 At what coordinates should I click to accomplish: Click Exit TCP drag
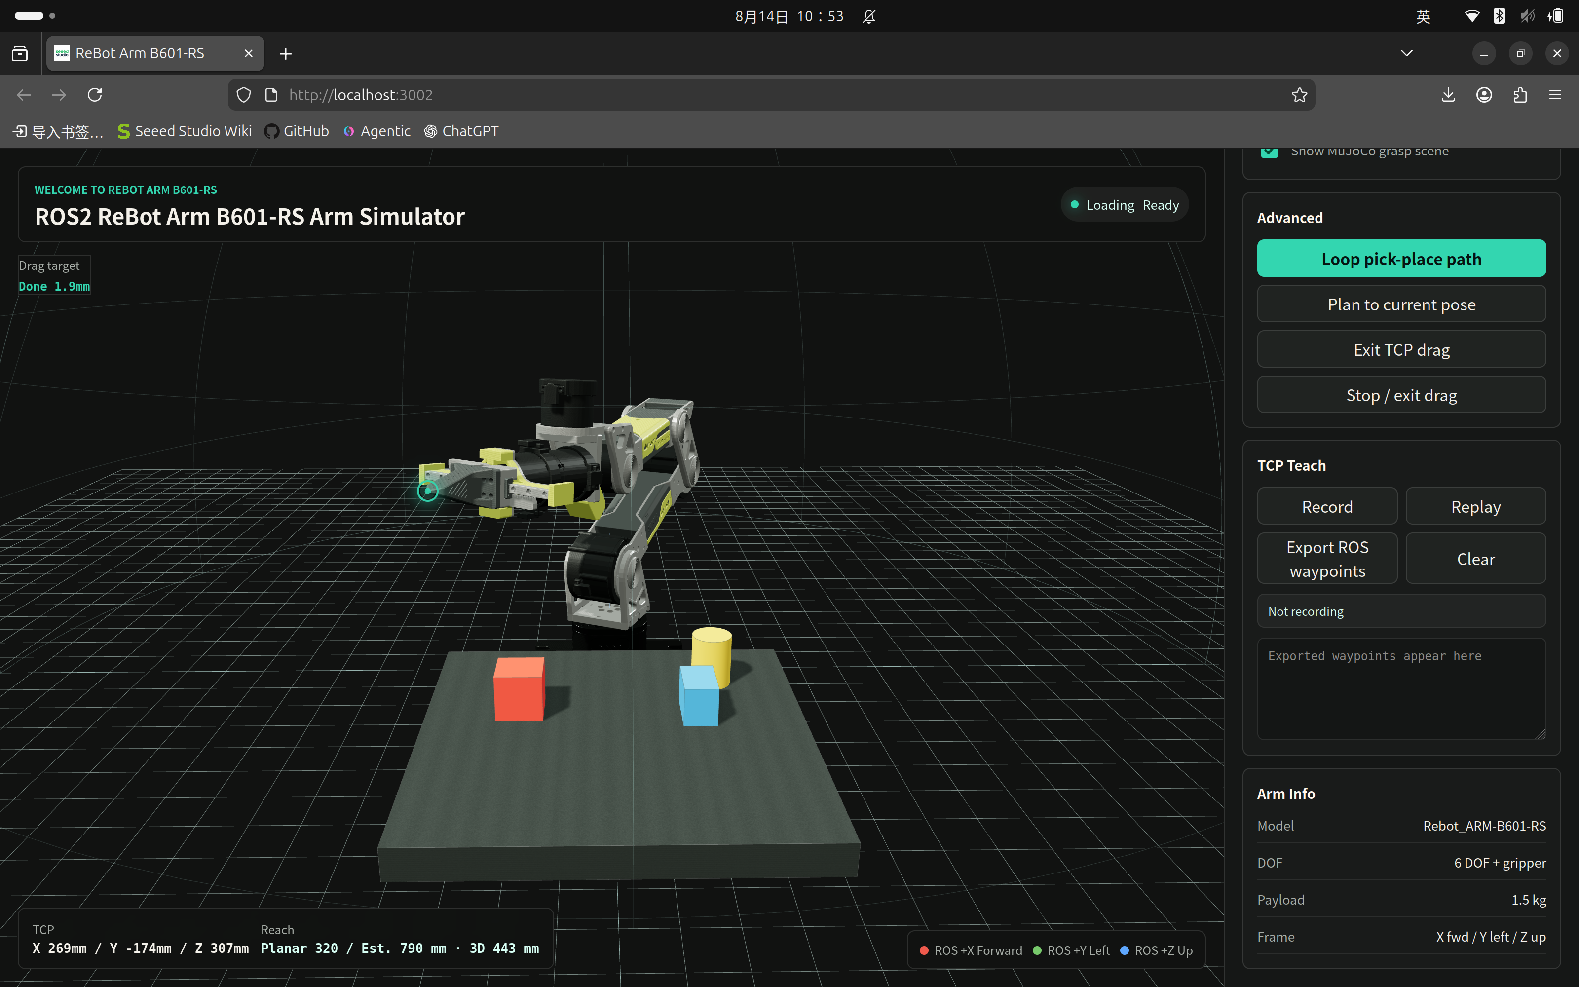click(1401, 349)
